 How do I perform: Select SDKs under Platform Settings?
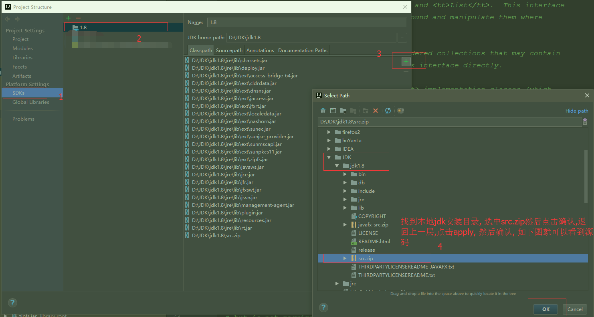coord(32,93)
